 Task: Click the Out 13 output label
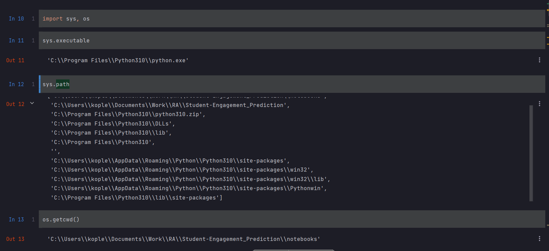15,239
